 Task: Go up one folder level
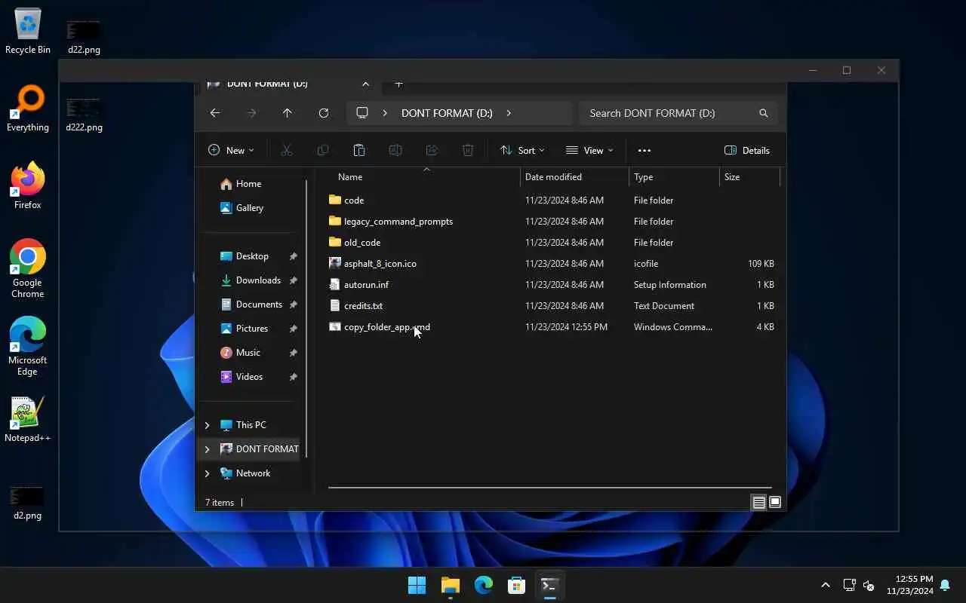288,113
